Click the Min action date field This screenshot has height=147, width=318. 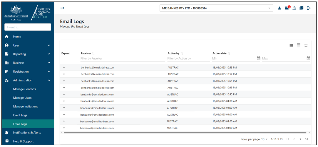click(234, 59)
